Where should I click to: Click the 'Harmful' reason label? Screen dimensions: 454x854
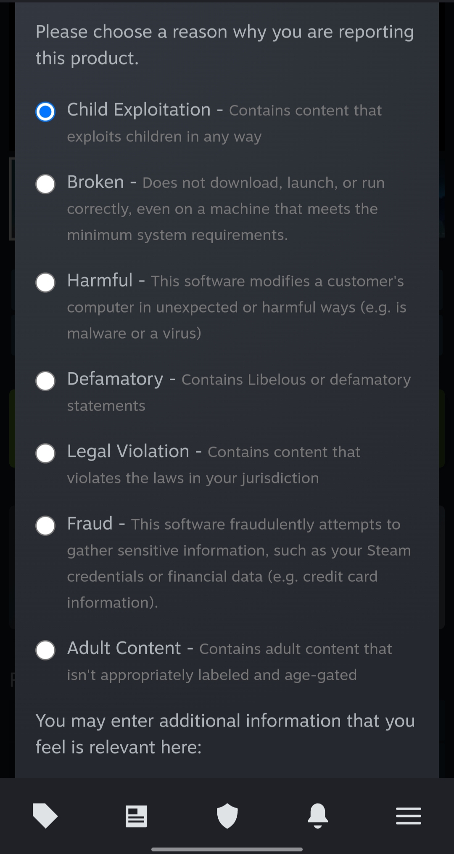(100, 281)
